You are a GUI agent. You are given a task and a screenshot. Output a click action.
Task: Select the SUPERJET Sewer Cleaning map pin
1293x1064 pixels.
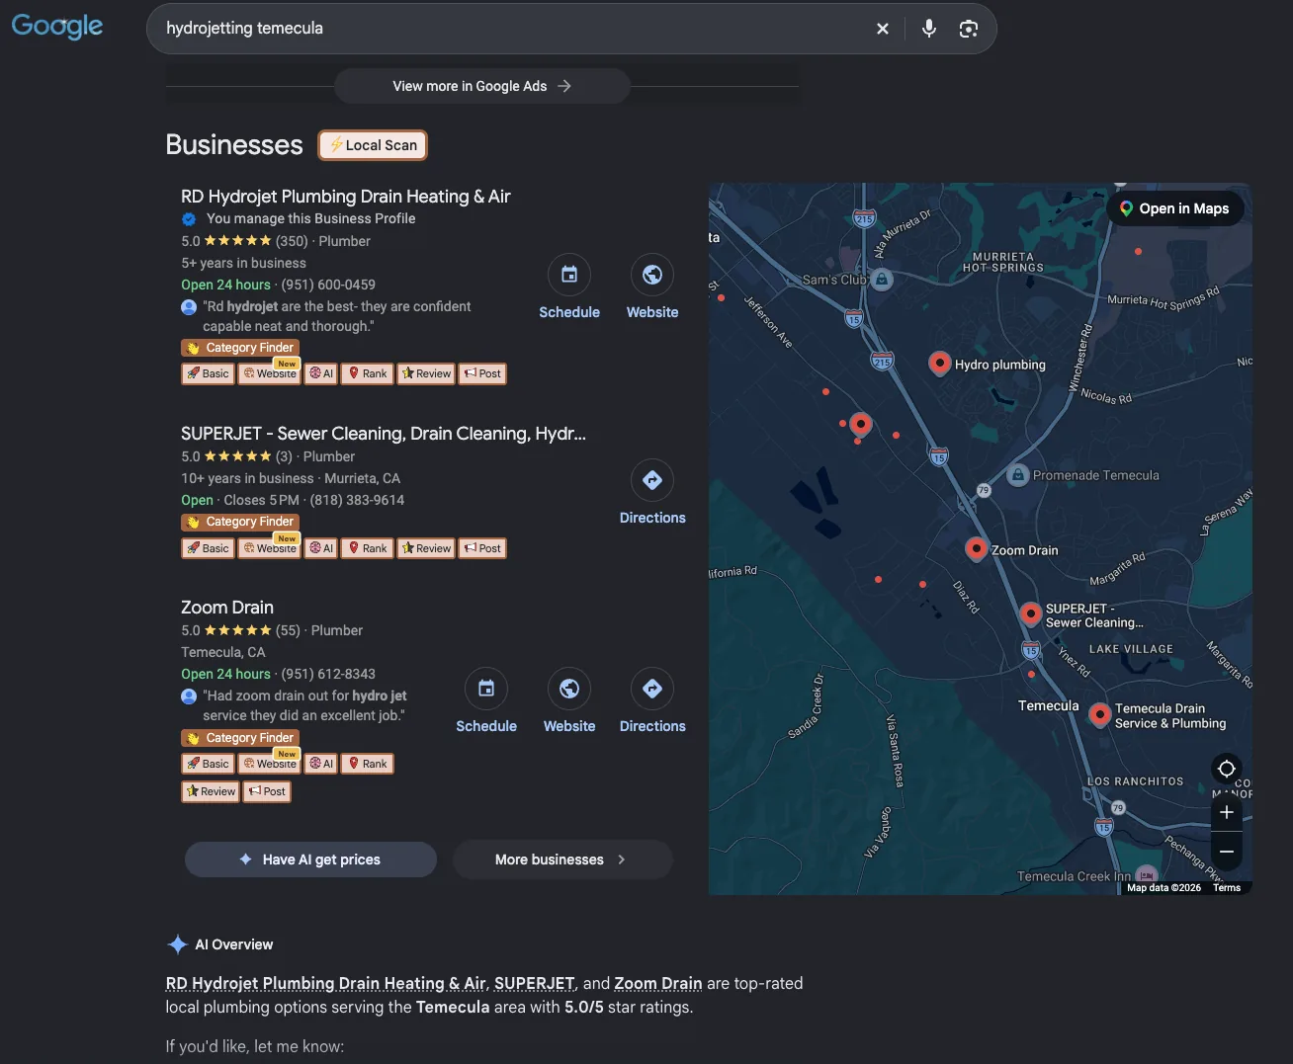tap(1031, 614)
